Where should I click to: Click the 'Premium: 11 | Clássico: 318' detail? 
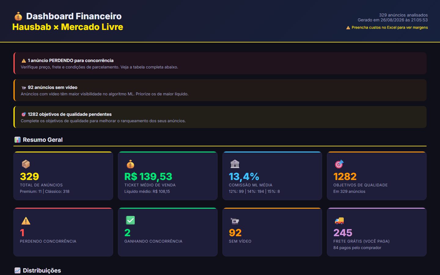point(45,192)
